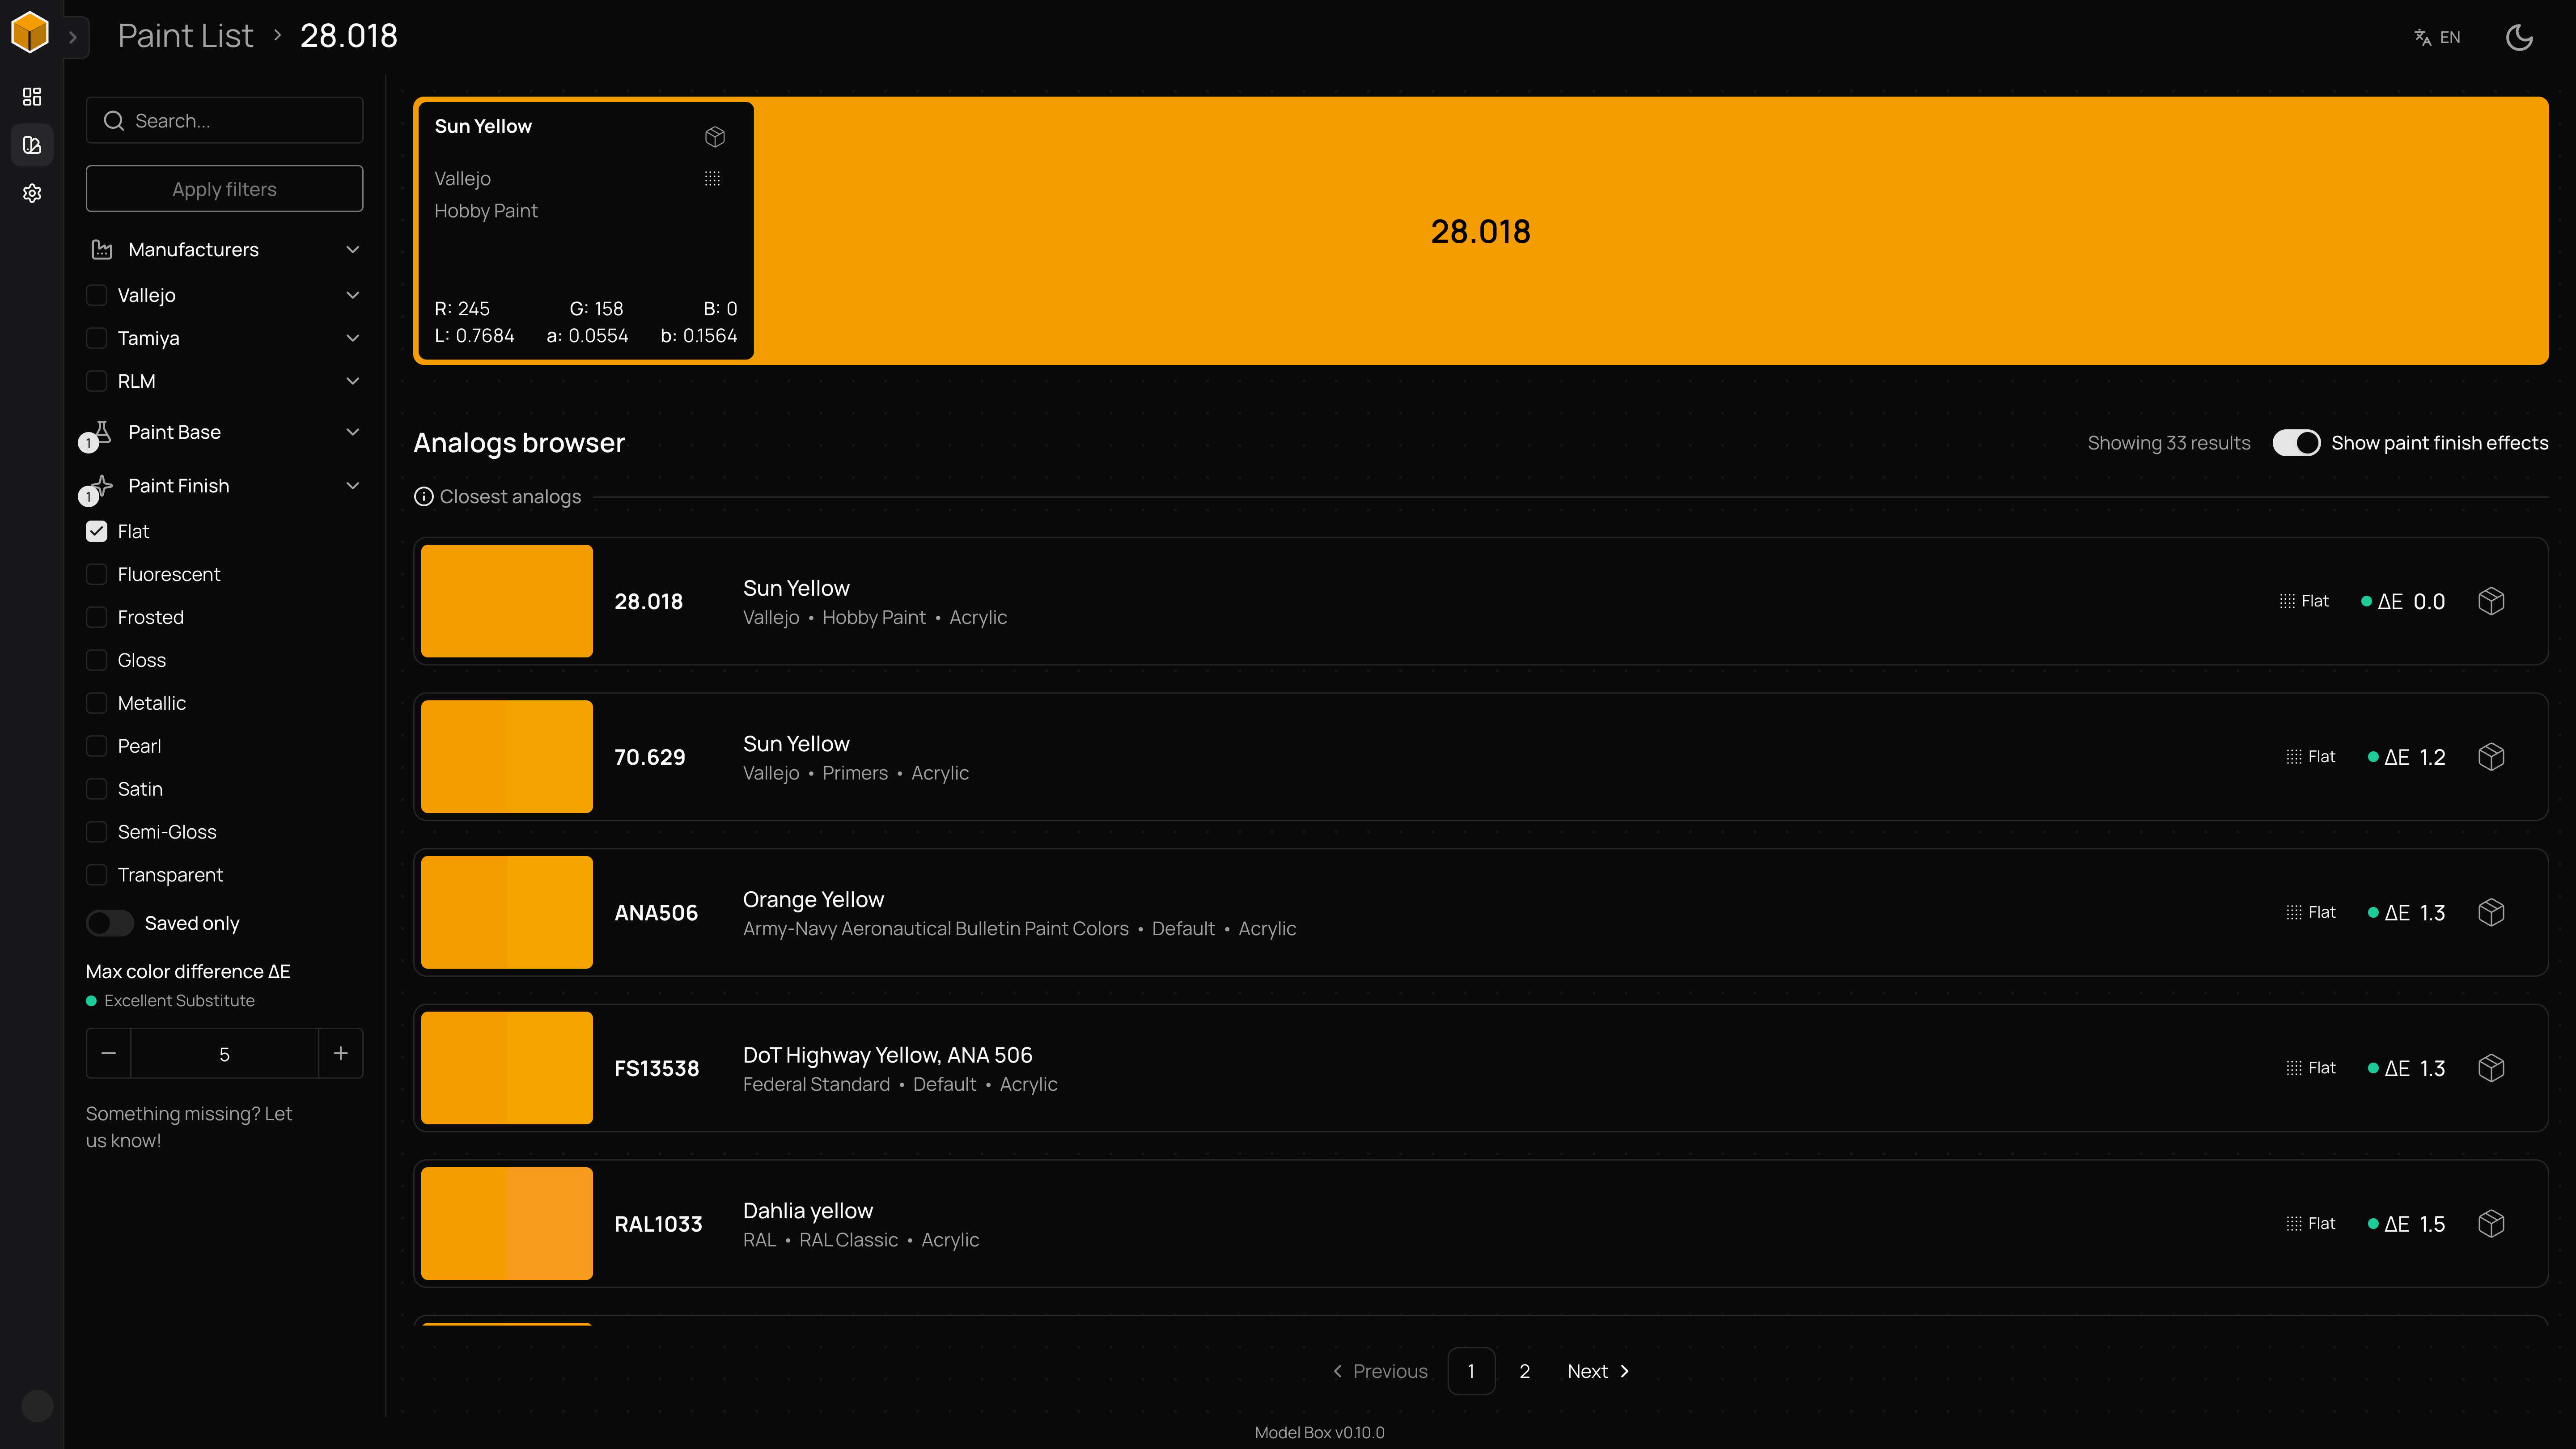
Task: Open settings gear in left rail
Action: coord(32,193)
